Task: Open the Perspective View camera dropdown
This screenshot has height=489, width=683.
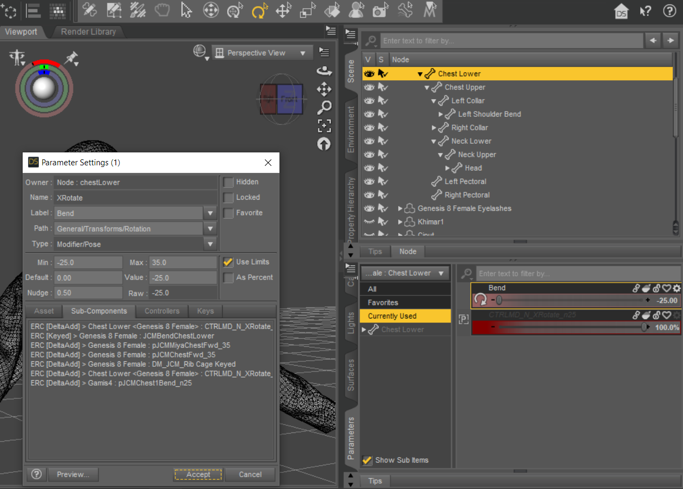Action: click(x=262, y=53)
